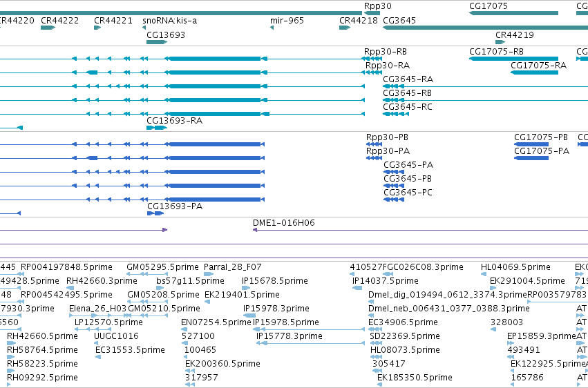Open the bs57g11.5prime EST label
Viewport: 588px width, 388px height.
coord(190,281)
